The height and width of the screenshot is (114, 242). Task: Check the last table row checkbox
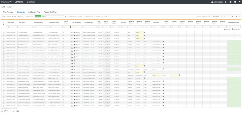point(4,106)
